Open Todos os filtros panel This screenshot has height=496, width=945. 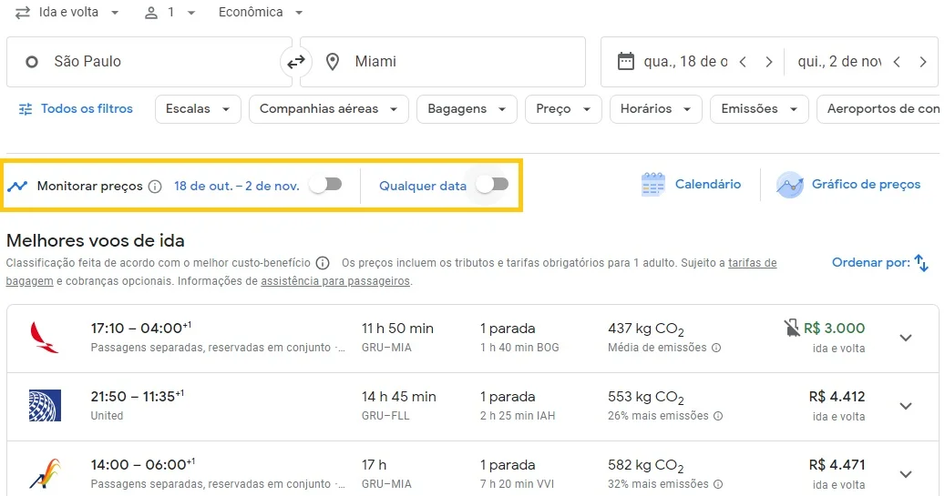76,109
